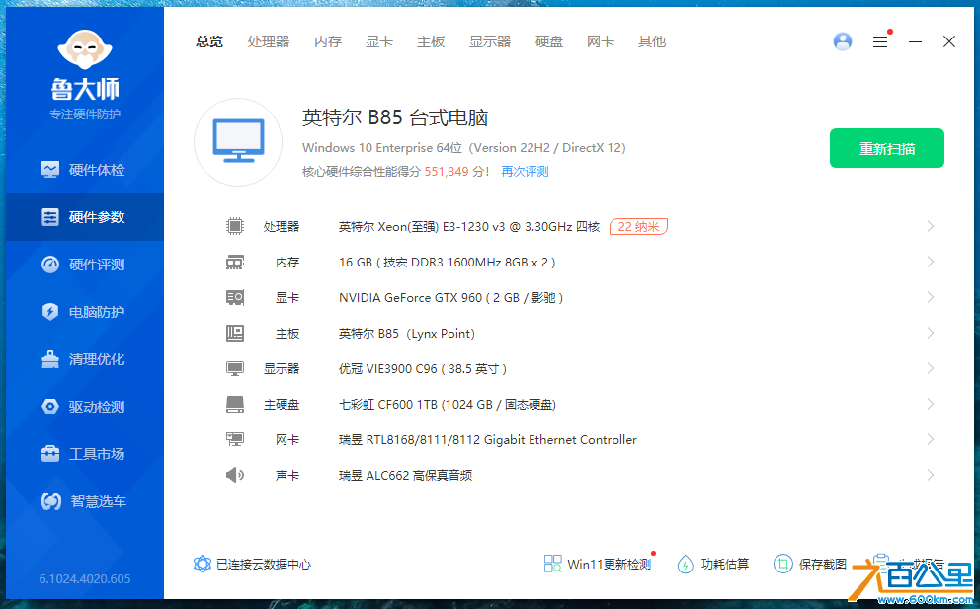Viewport: 980px width, 609px height.
Task: Switch to the 网卡 tab
Action: [601, 41]
